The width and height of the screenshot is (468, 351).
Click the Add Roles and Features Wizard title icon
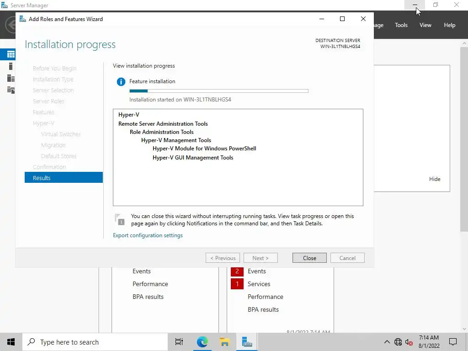pos(23,19)
